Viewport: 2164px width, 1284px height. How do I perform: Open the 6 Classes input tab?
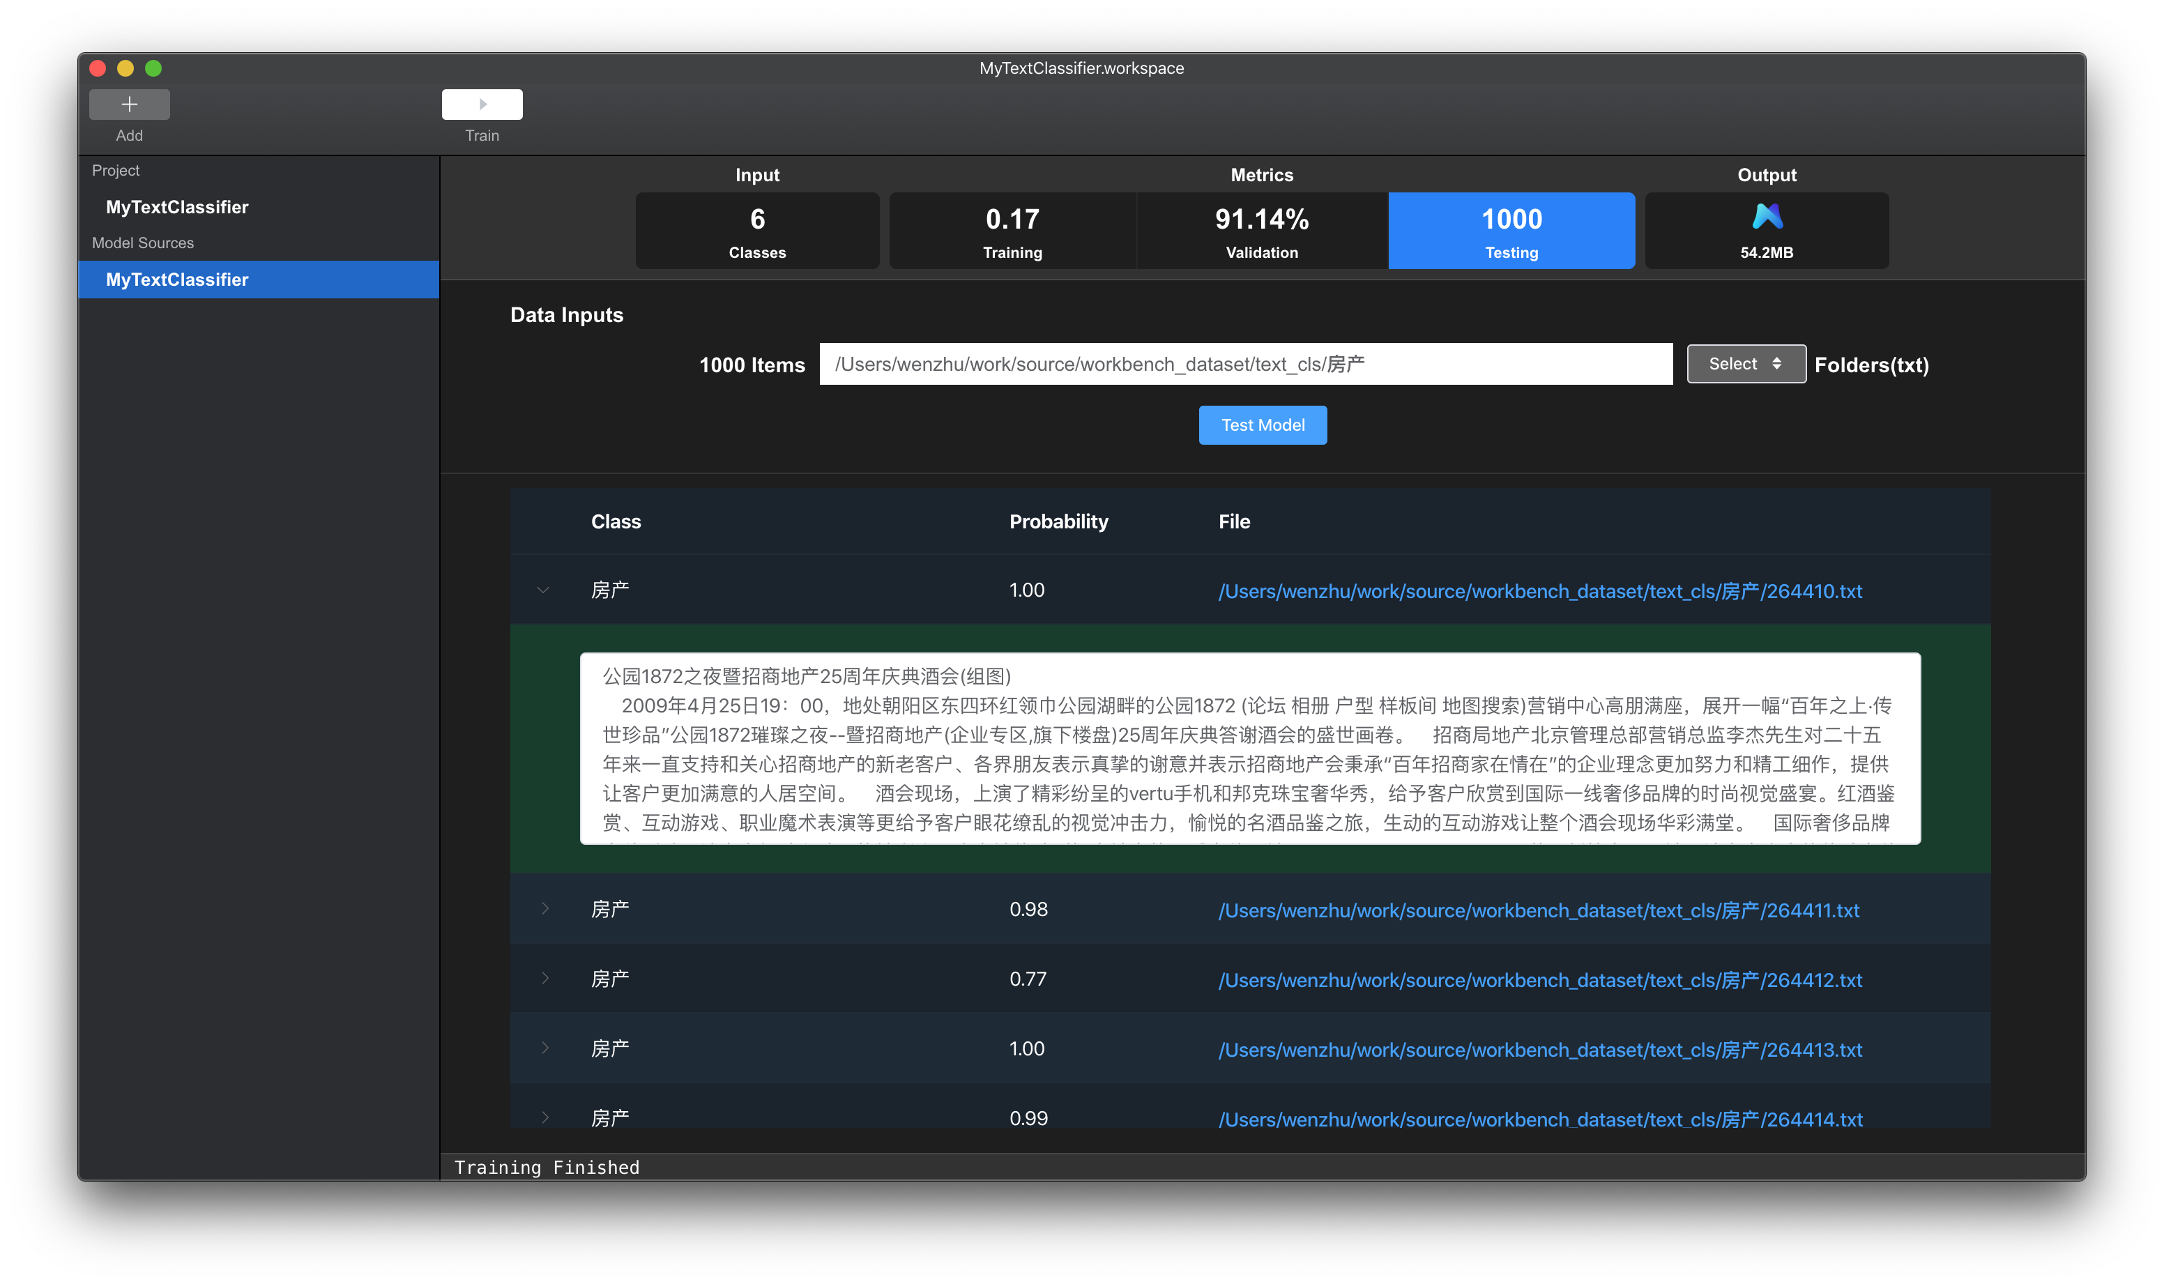click(757, 231)
